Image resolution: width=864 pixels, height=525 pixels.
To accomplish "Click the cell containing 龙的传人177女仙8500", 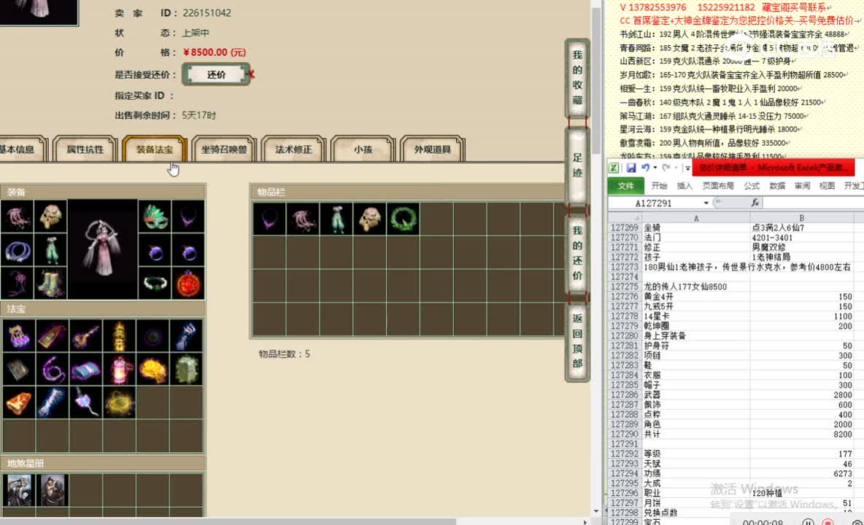I will (x=695, y=287).
